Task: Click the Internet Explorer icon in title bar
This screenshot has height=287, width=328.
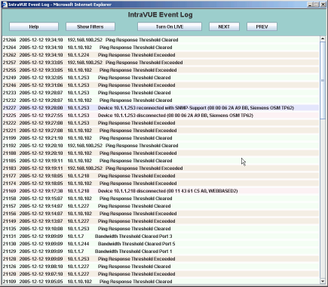Action: [5, 5]
